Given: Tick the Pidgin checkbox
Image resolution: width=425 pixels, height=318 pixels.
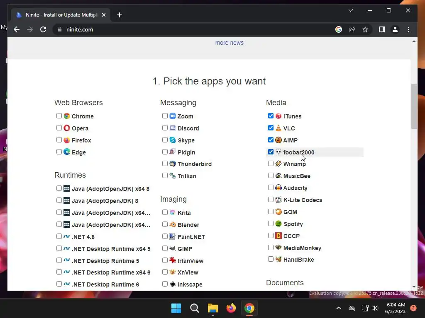Looking at the screenshot, I should coord(165,152).
